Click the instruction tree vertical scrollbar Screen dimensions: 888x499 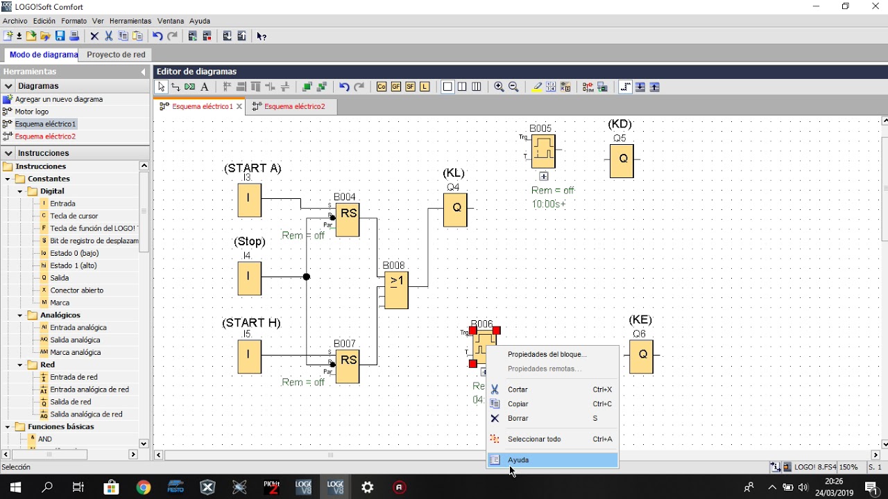(144, 211)
